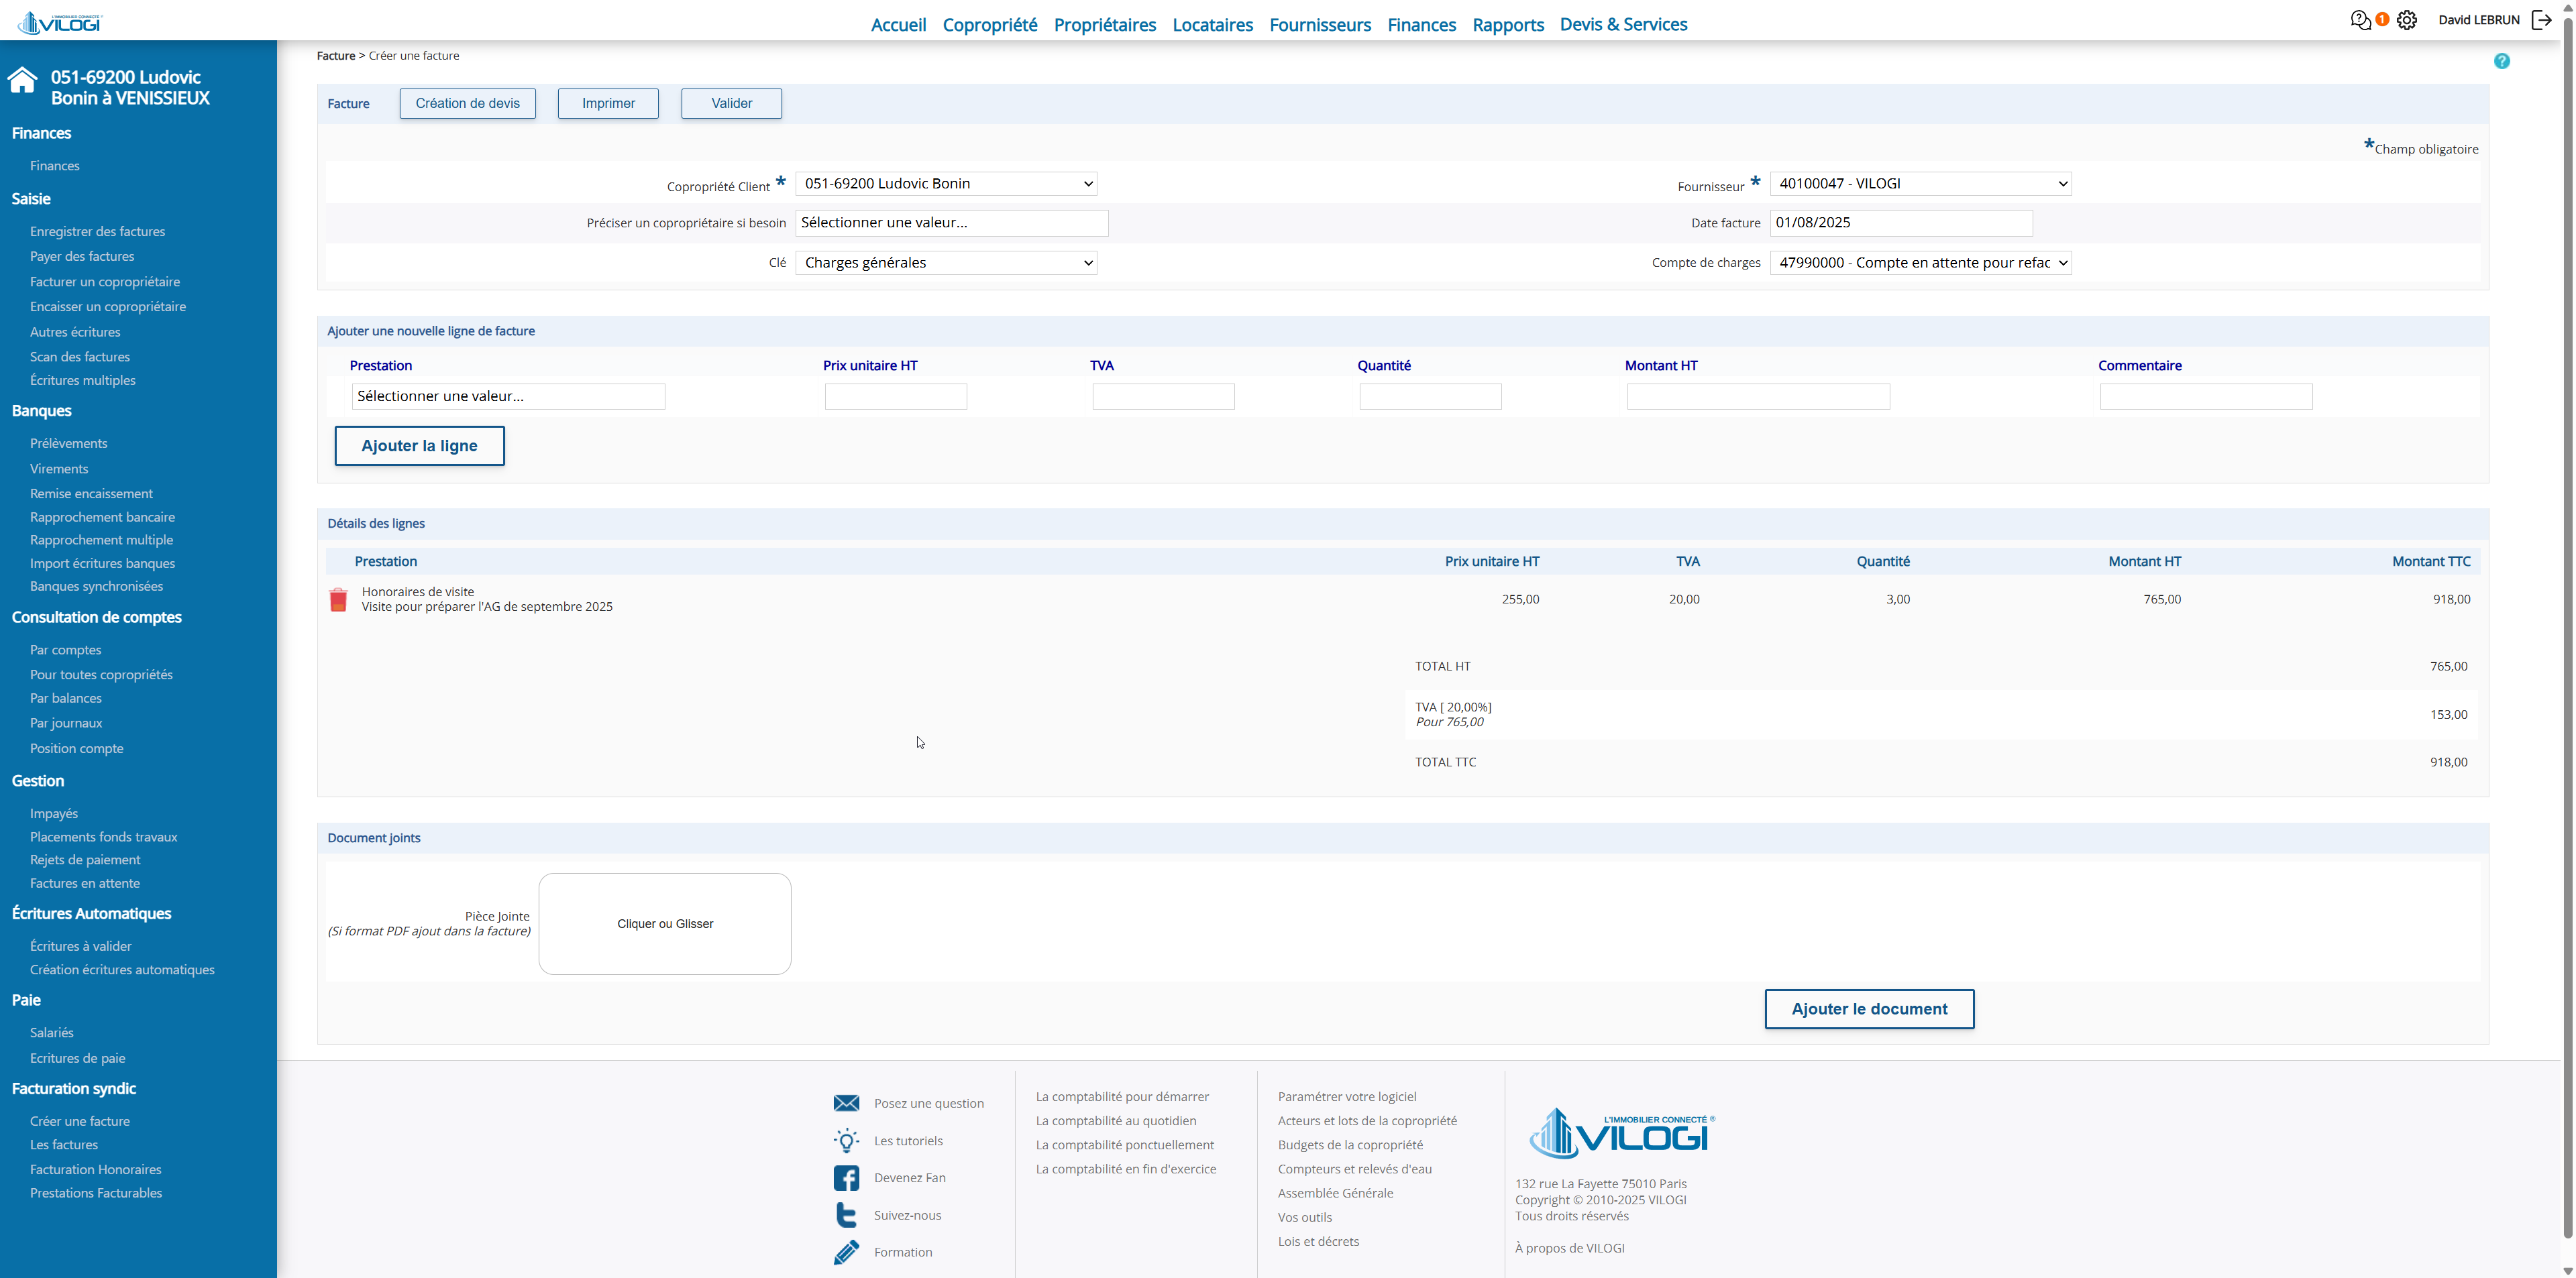Click the Facture breadcrumb link
The image size is (2576, 1278).
click(336, 56)
